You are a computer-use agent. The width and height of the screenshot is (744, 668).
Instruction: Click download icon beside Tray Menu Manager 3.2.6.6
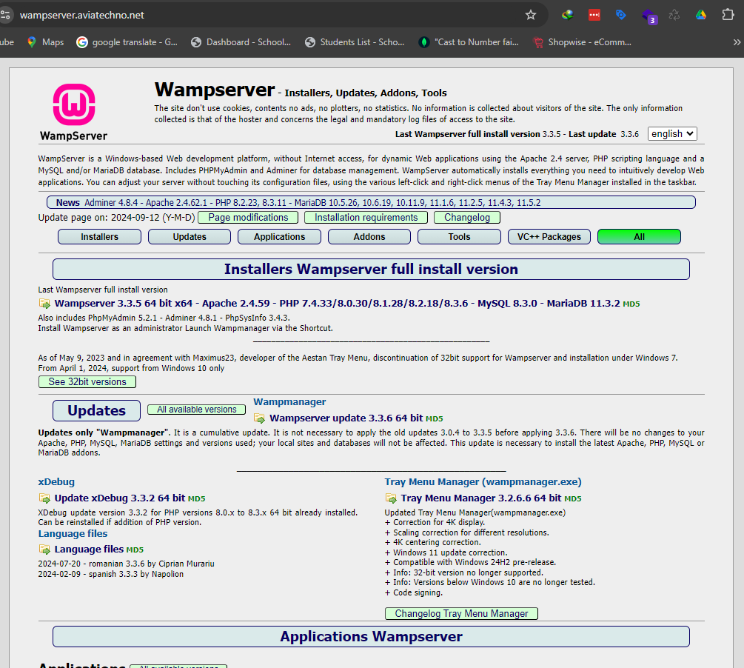tap(391, 498)
